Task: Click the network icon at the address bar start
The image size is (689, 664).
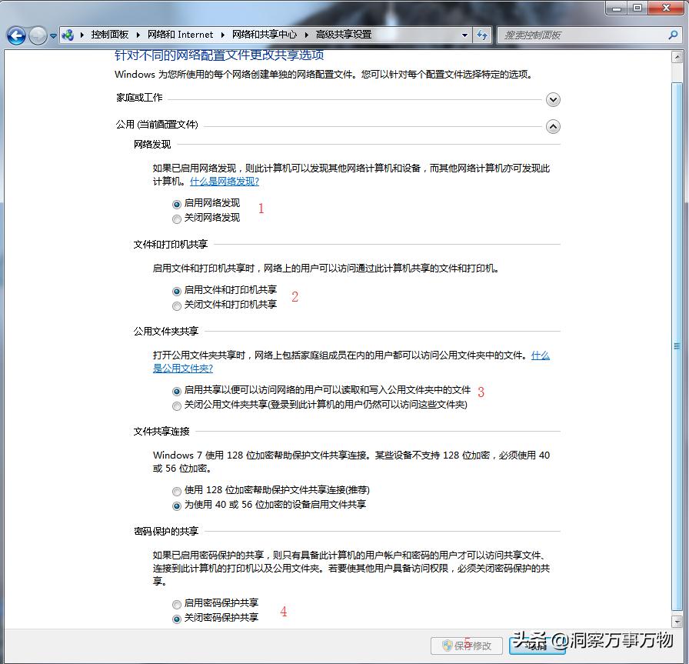Action: pyautogui.click(x=67, y=35)
